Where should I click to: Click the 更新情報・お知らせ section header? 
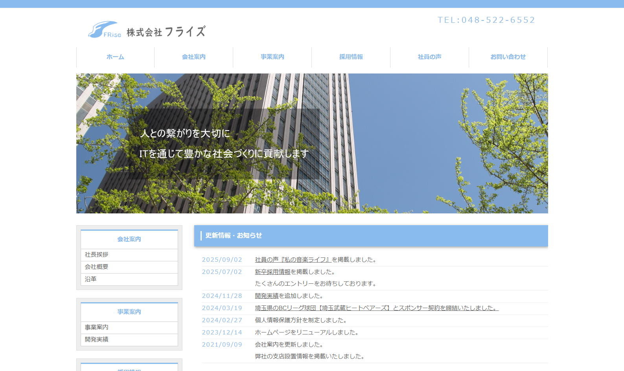tap(234, 235)
